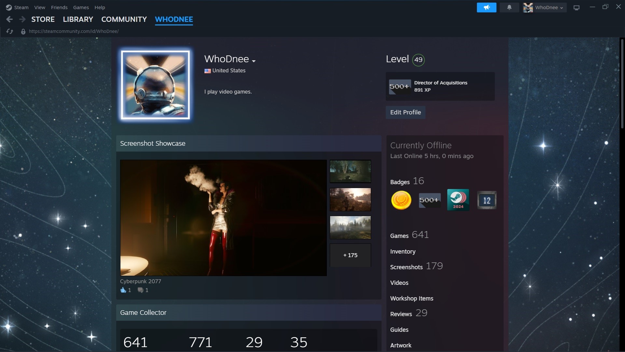Image resolution: width=625 pixels, height=352 pixels.
Task: Click the 'I play video games.' profile summary text
Action: pyautogui.click(x=228, y=92)
